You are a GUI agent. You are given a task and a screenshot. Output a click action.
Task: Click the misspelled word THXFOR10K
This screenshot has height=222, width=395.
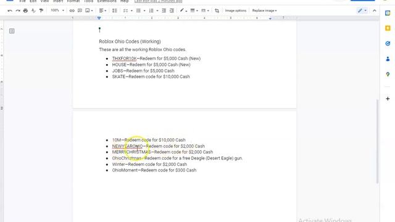[x=124, y=59]
